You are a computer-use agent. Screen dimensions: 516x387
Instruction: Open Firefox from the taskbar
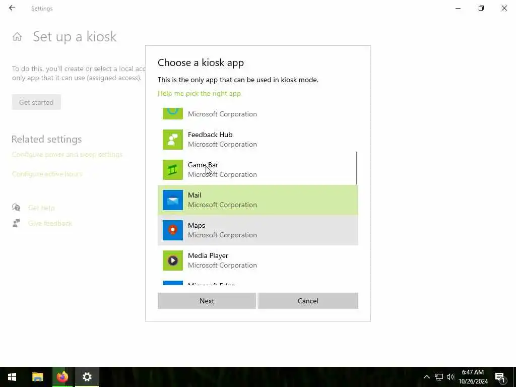tap(62, 377)
